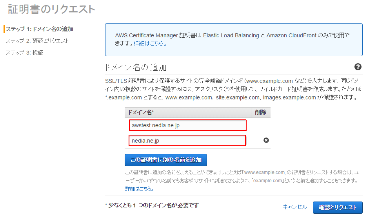Select ステップ 1: ドメイン名の追加
Screen dimensions: 367x218
[x=40, y=29]
